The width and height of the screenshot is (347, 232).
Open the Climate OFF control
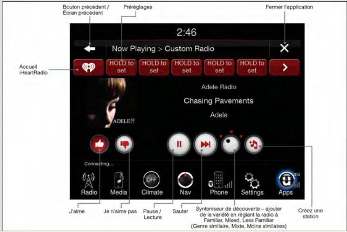[152, 183]
